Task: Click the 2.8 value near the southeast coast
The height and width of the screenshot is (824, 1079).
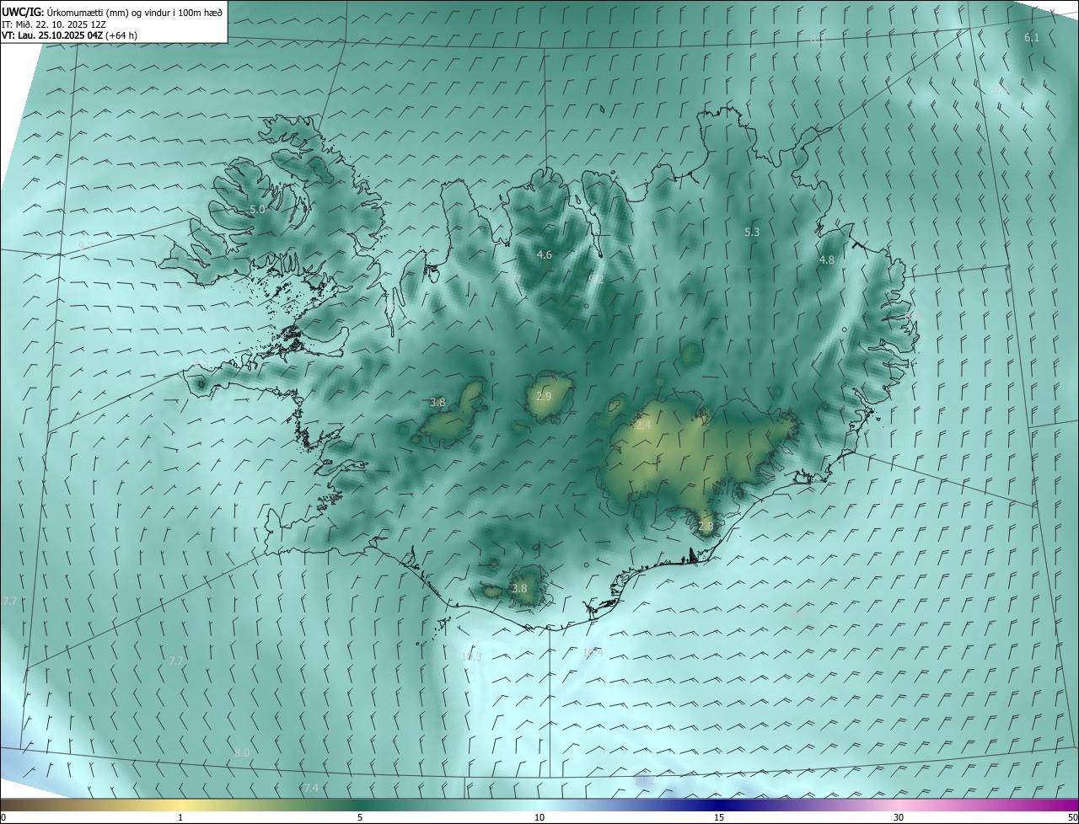Action: click(706, 527)
